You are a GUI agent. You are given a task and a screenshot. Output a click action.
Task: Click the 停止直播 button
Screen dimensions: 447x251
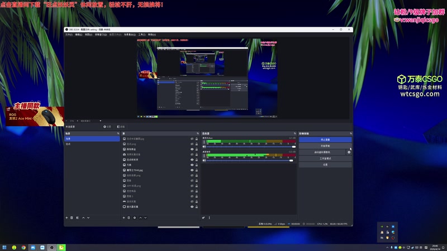click(325, 140)
